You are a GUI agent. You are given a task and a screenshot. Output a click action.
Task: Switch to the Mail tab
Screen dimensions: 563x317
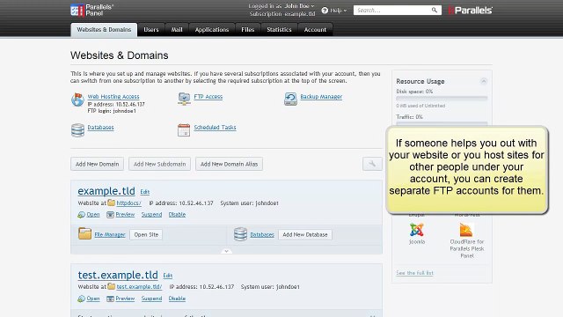tap(177, 30)
